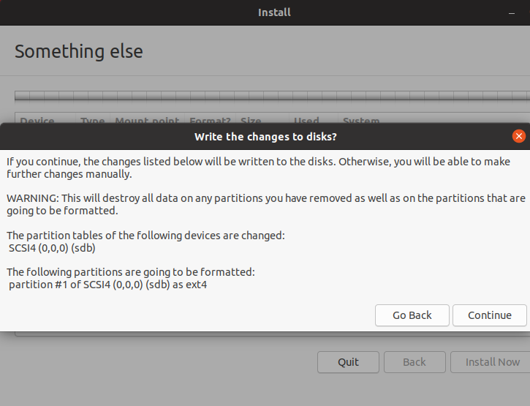Click the Install window title bar
Image resolution: width=530 pixels, height=406 pixels.
tap(274, 12)
